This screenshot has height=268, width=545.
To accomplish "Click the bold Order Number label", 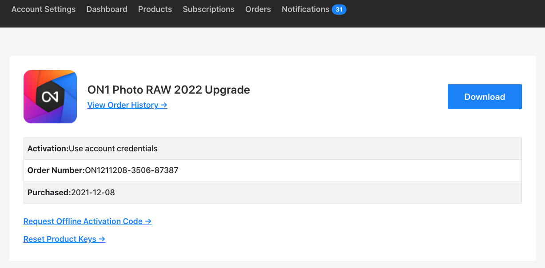I will [56, 170].
